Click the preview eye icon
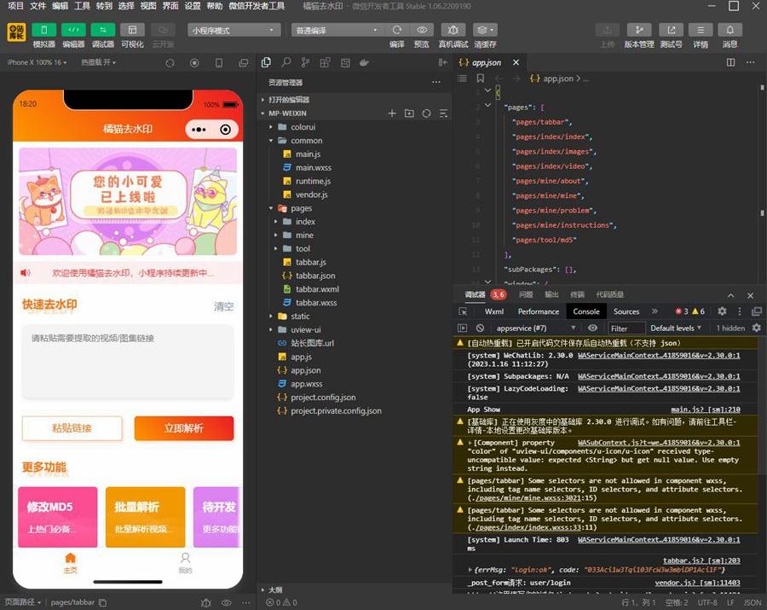 click(x=422, y=30)
